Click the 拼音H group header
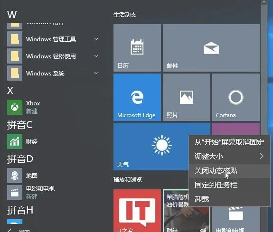 click(x=20, y=210)
